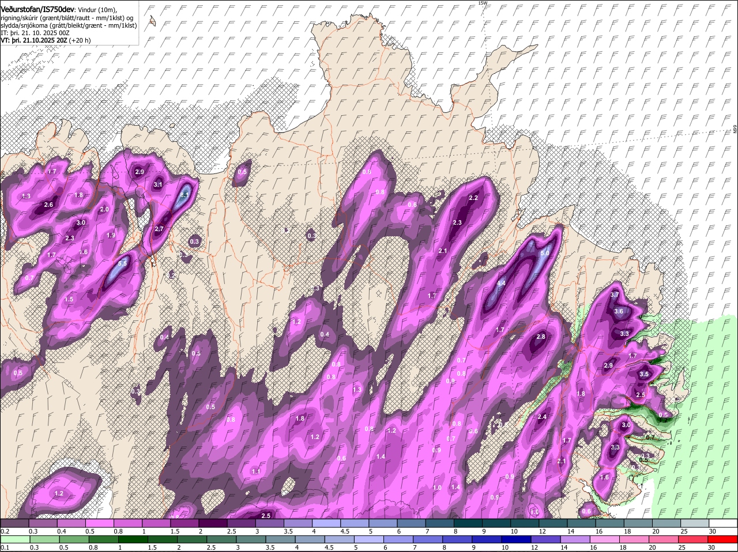Click the 'IT: þri. 21. 10. 2025 00Z' line
Image resolution: width=738 pixels, height=552 pixels.
point(35,33)
